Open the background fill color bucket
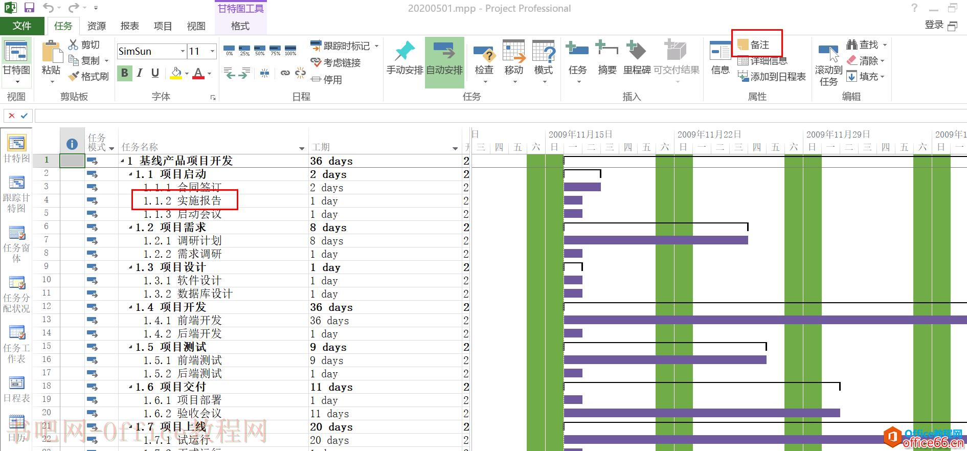967x451 pixels. tap(176, 73)
